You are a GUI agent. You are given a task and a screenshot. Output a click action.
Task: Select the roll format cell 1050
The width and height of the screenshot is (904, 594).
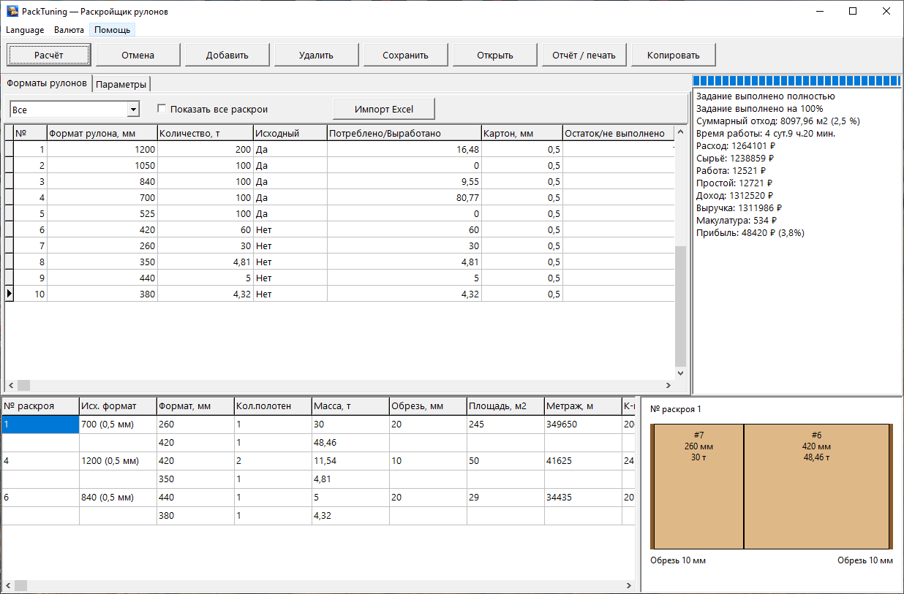pos(102,166)
